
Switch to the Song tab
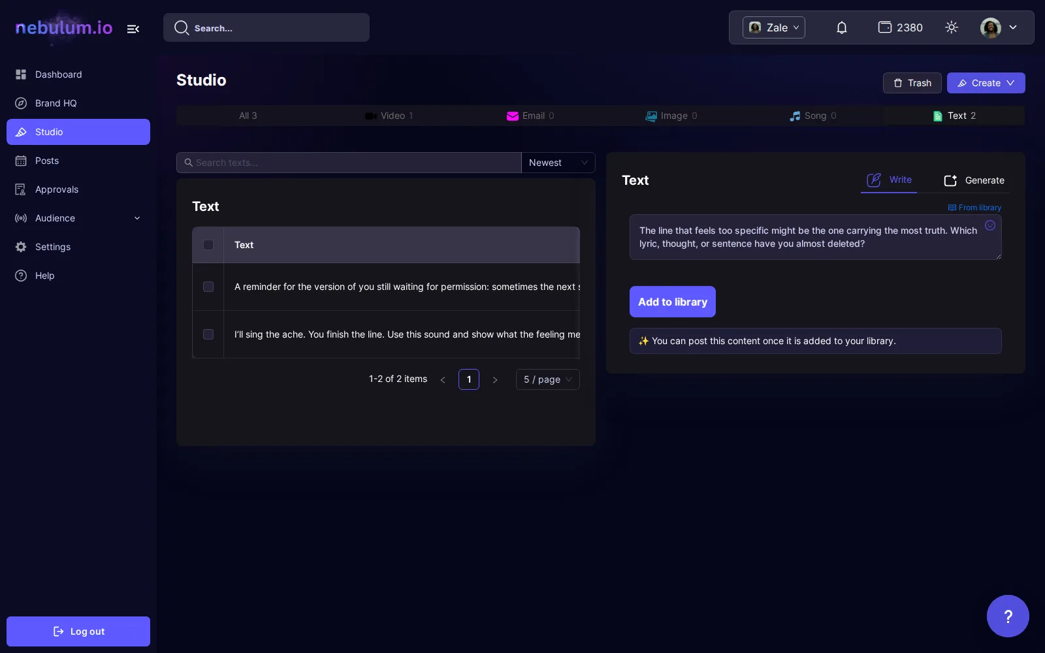pos(813,116)
